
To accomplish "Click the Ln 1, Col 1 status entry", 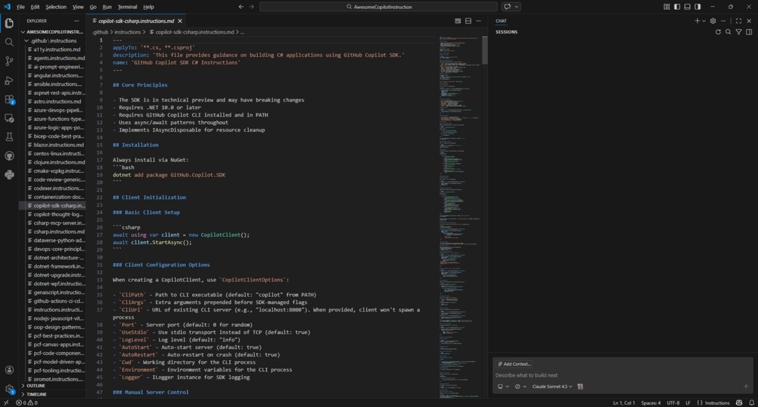I will click(623, 403).
